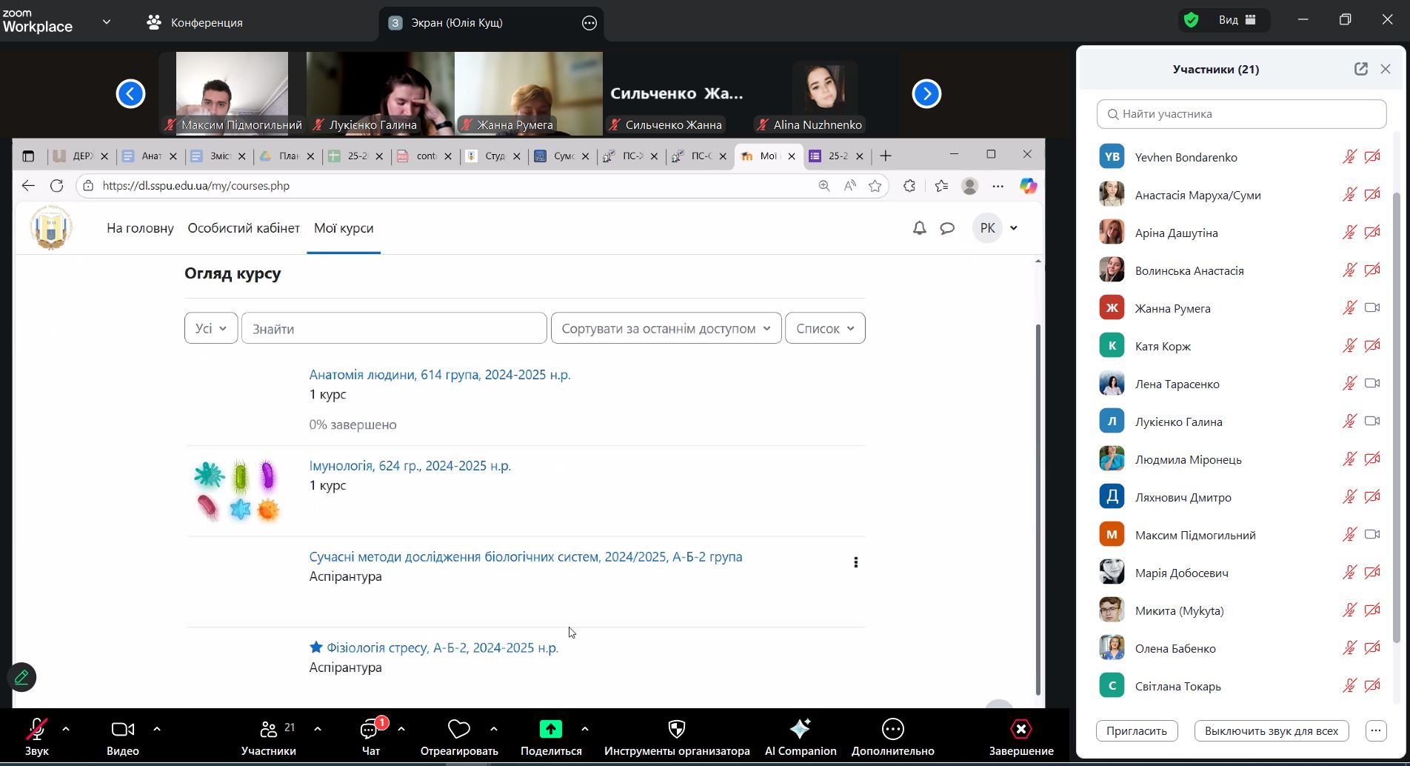
Task: Click the notifications bell in Moodle
Action: [919, 228]
